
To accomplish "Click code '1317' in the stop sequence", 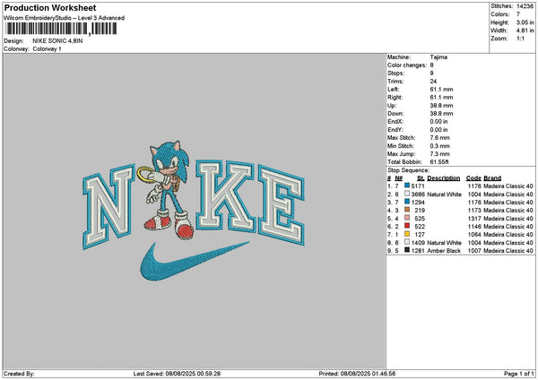I will [474, 219].
